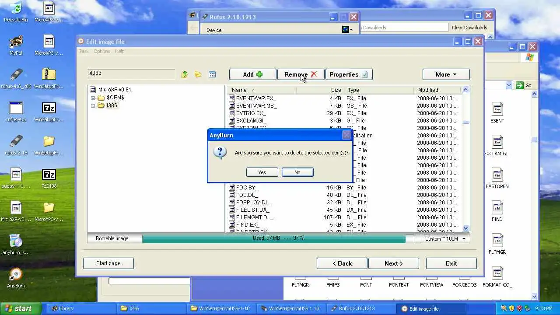Click Clear Downloads in Library window
Image resolution: width=560 pixels, height=315 pixels.
[x=469, y=28]
